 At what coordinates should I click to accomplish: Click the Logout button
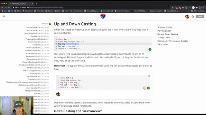click(x=200, y=16)
